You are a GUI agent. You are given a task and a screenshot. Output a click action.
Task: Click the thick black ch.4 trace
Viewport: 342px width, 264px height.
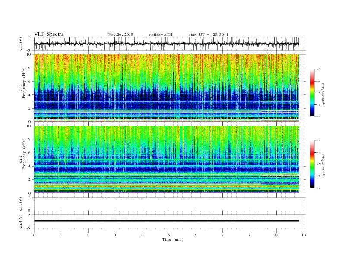click(x=166, y=221)
